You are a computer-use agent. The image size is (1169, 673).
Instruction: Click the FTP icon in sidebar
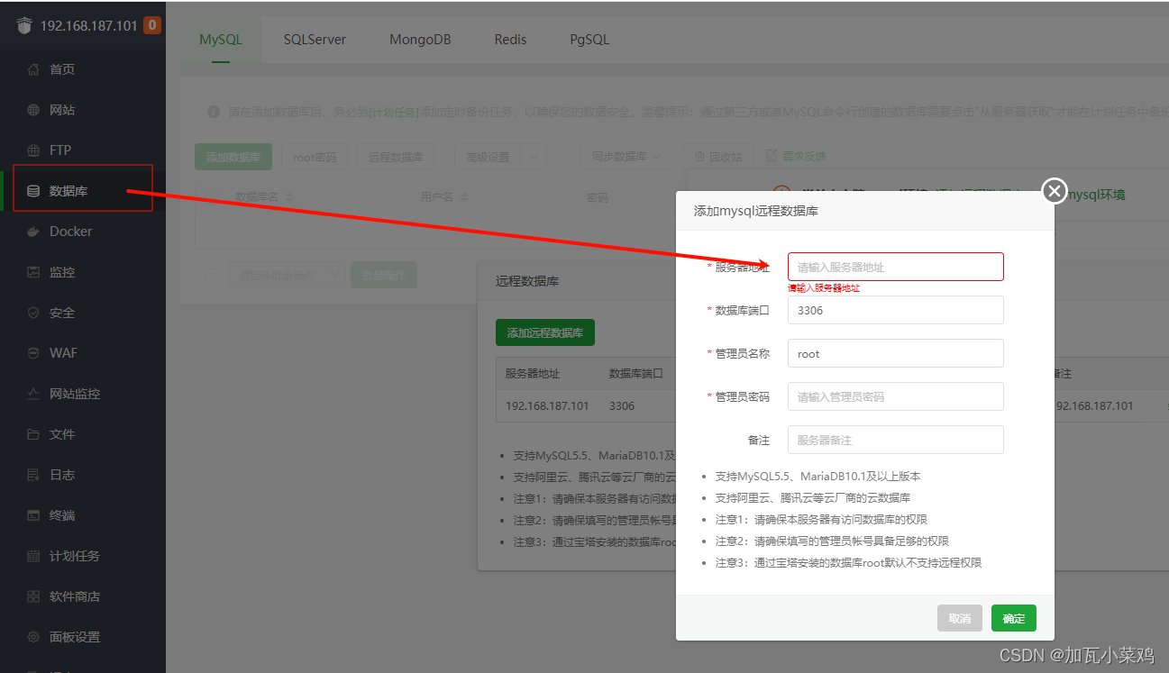click(33, 150)
